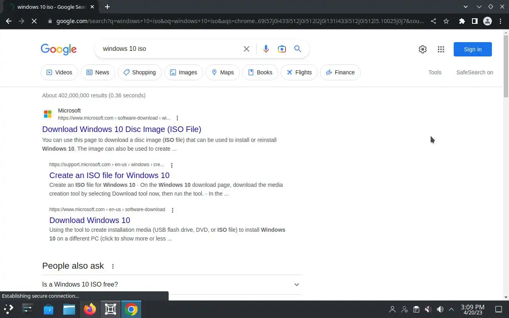Open options for support.microsoft.com result

(x=172, y=165)
